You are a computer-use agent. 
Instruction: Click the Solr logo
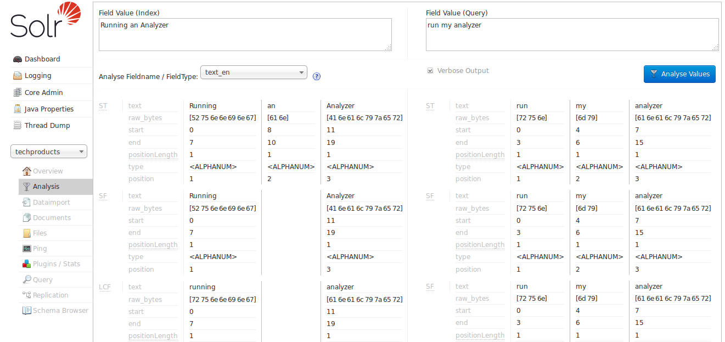[x=46, y=20]
